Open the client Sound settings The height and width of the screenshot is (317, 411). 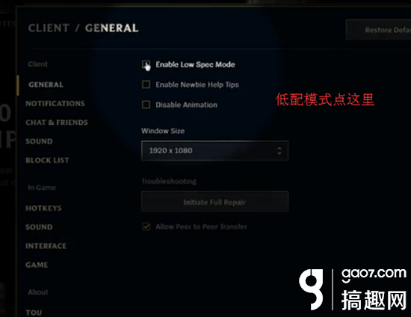click(x=39, y=141)
